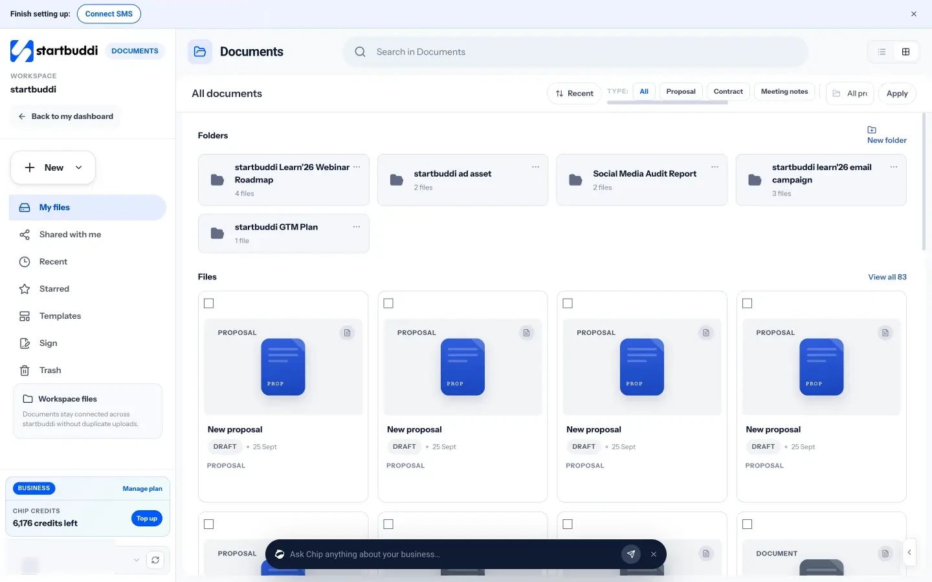This screenshot has width=932, height=582.
Task: Click the startbuddi logo icon
Action: (21, 51)
